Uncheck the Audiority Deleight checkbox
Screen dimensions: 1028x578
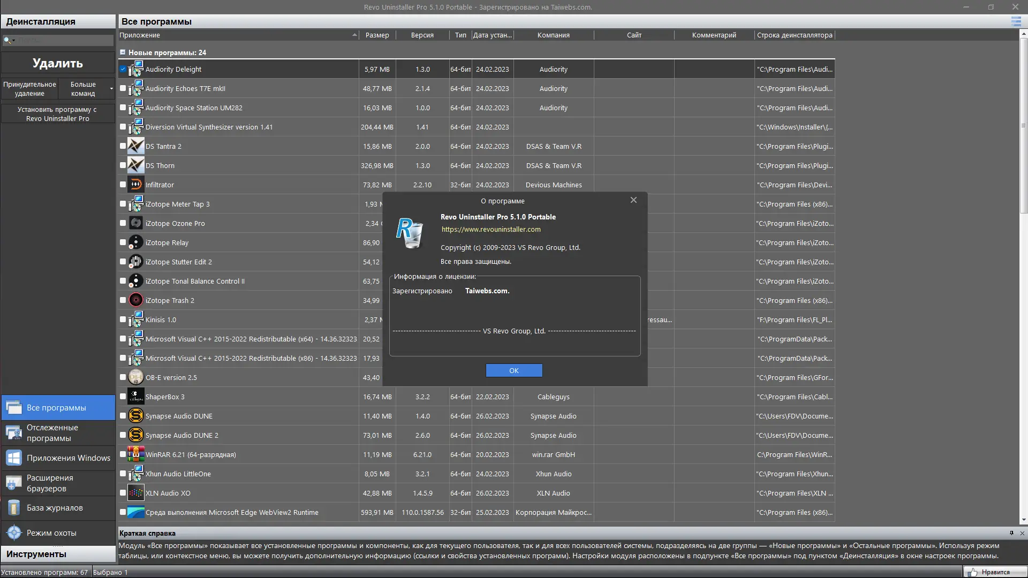(123, 69)
